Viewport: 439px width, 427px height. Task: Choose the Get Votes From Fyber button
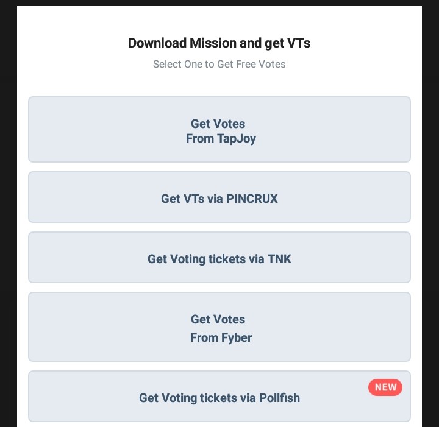click(x=220, y=327)
